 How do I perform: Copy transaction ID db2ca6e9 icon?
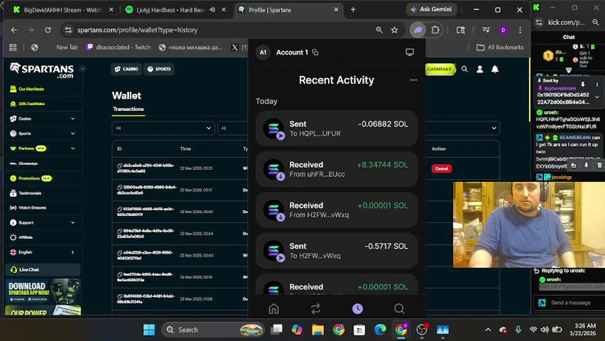[x=120, y=166]
